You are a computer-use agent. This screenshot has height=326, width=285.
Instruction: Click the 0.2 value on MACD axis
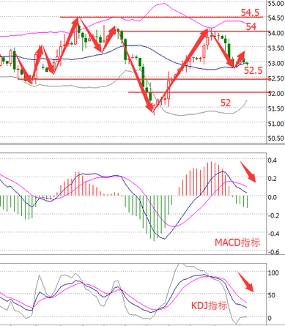point(273,179)
